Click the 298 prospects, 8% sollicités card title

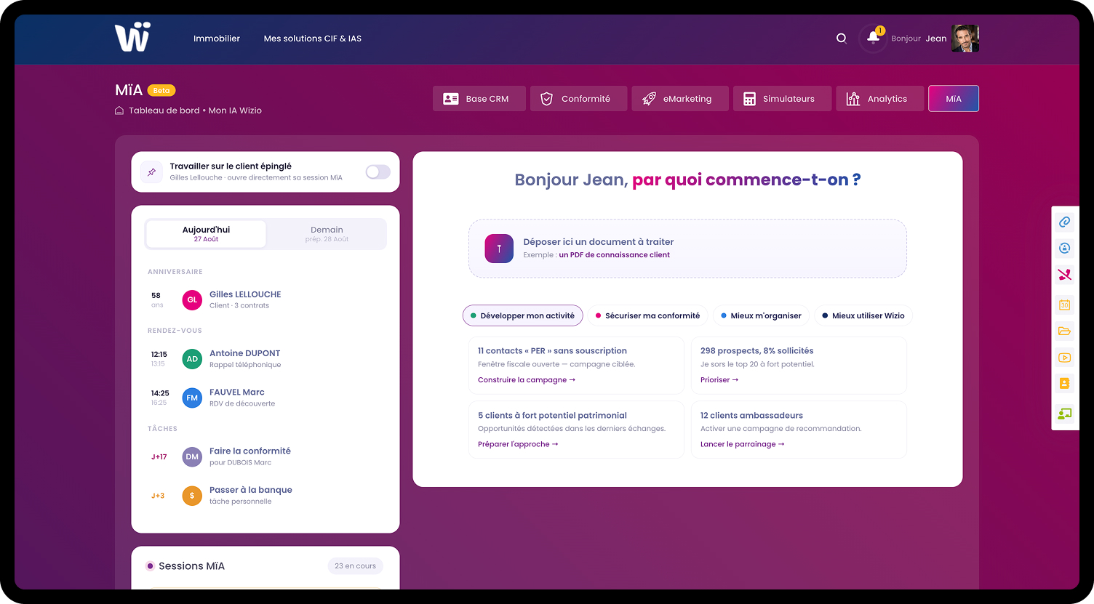coord(756,351)
